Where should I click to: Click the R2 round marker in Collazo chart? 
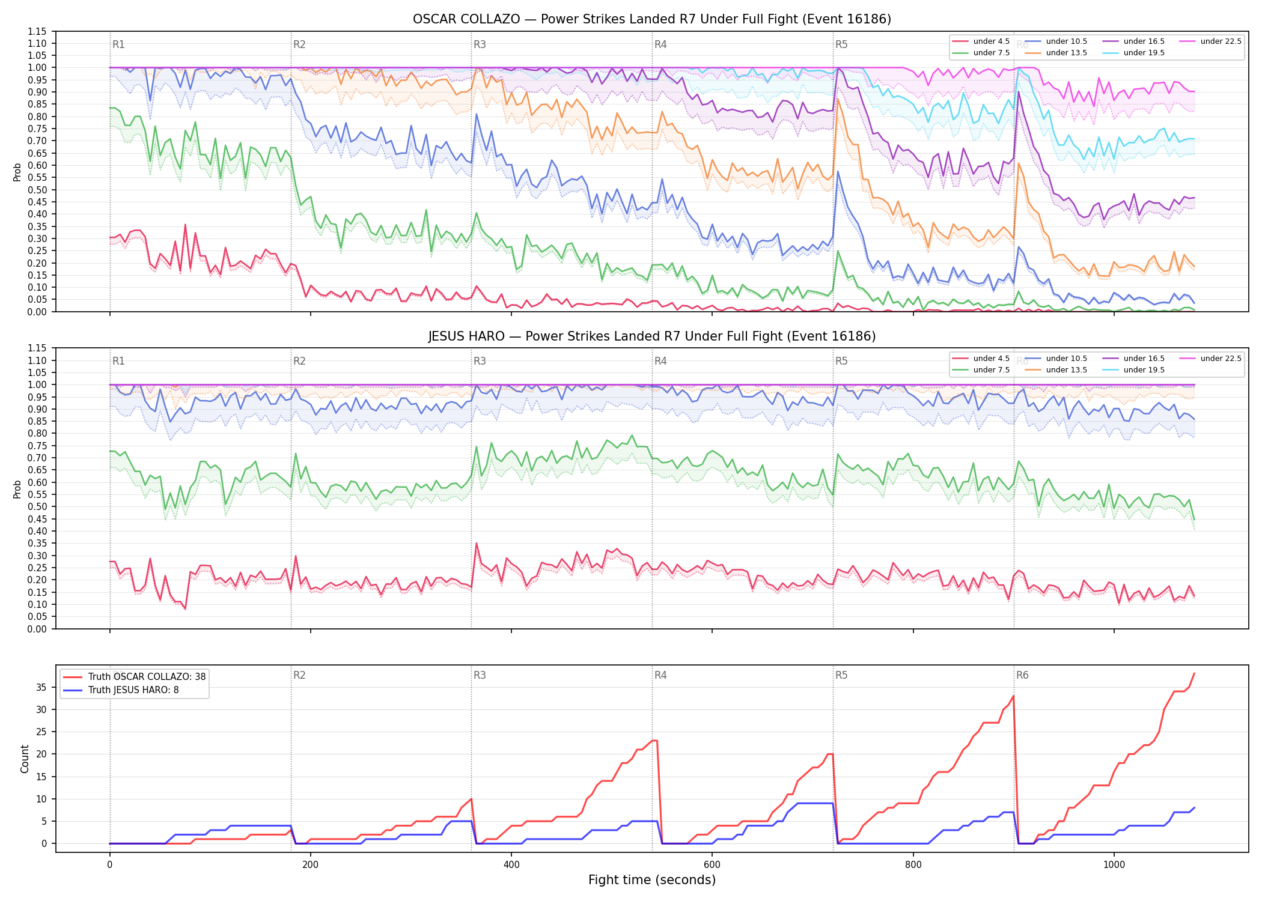(x=299, y=44)
